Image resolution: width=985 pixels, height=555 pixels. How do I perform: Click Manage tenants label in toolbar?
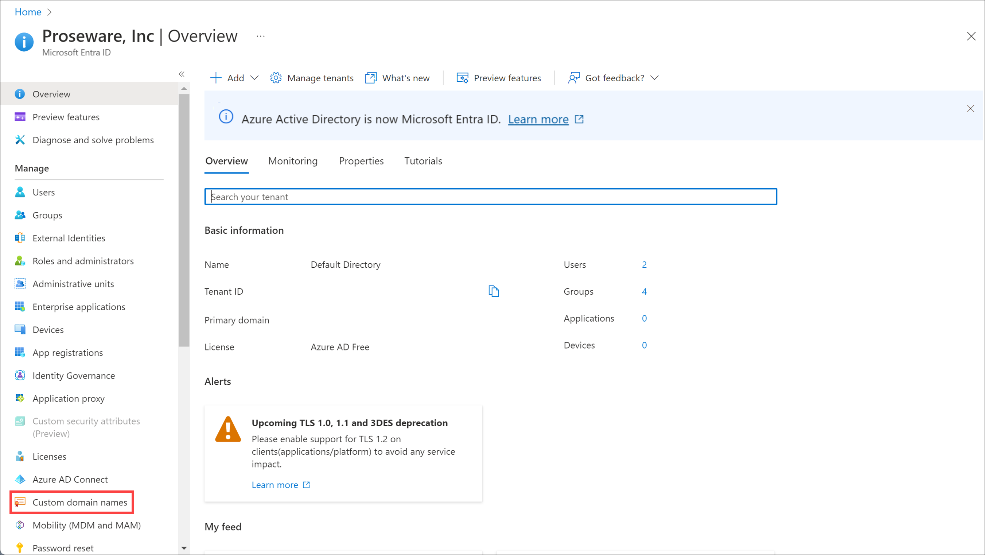[320, 78]
